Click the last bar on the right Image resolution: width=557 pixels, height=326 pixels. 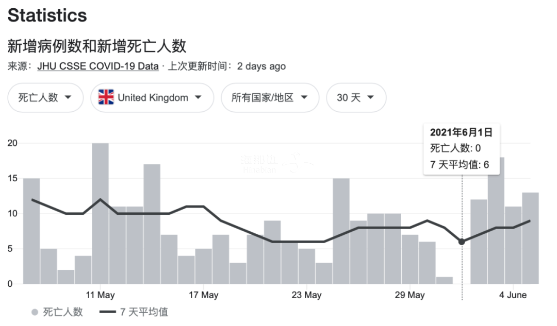coord(530,238)
